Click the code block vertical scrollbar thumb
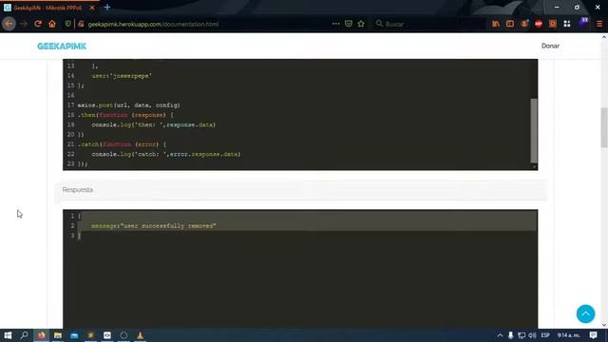The height and width of the screenshot is (342, 608). point(534,131)
